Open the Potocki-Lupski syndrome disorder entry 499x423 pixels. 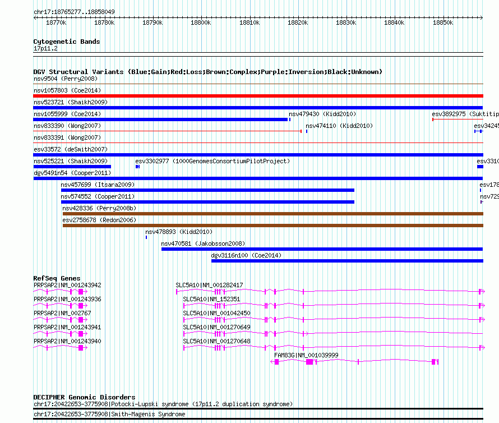tap(163, 404)
